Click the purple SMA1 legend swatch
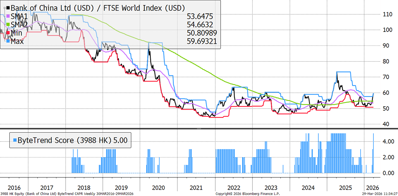The image size is (398, 196). (x=8, y=16)
